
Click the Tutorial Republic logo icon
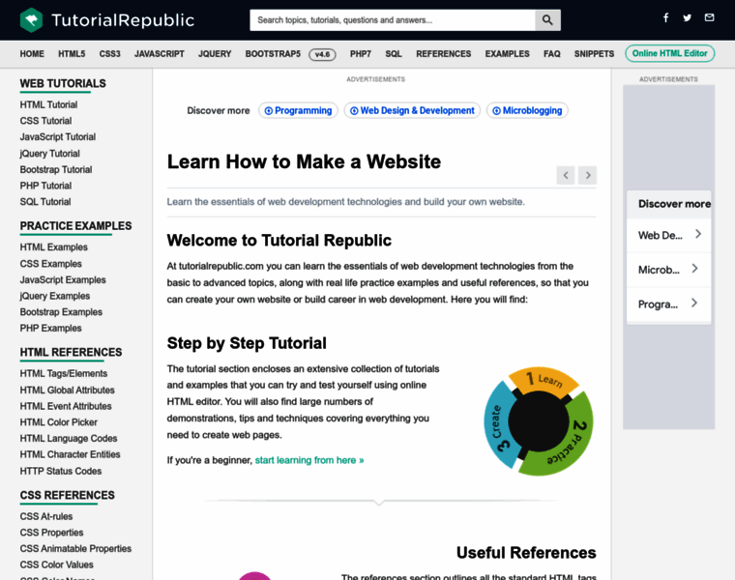[x=32, y=19]
